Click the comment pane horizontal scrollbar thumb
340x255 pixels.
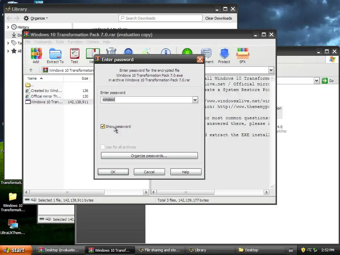[x=186, y=192]
